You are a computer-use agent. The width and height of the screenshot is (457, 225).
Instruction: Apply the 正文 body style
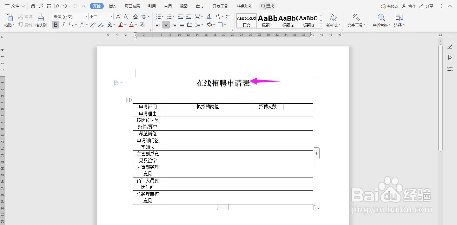click(x=247, y=21)
